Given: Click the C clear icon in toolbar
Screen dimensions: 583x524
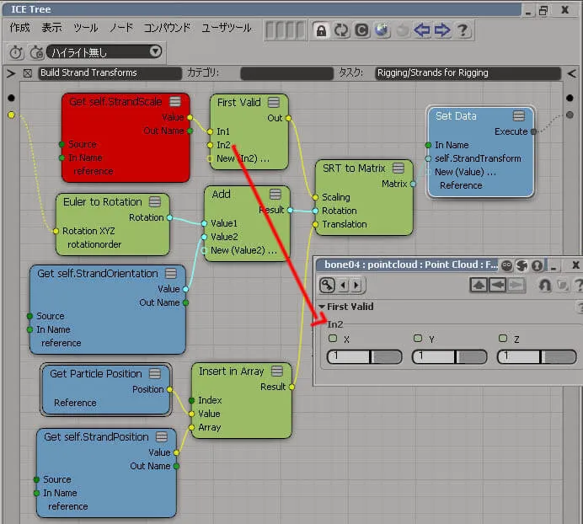Looking at the screenshot, I should click(x=361, y=30).
